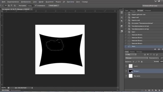Open the Mini Bridge panel tab
The image size is (163, 92).
tap(5, 90)
